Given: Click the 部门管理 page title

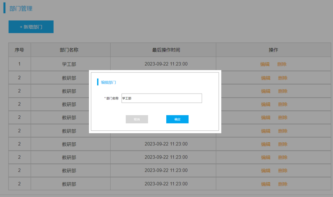Looking at the screenshot, I should (21, 8).
